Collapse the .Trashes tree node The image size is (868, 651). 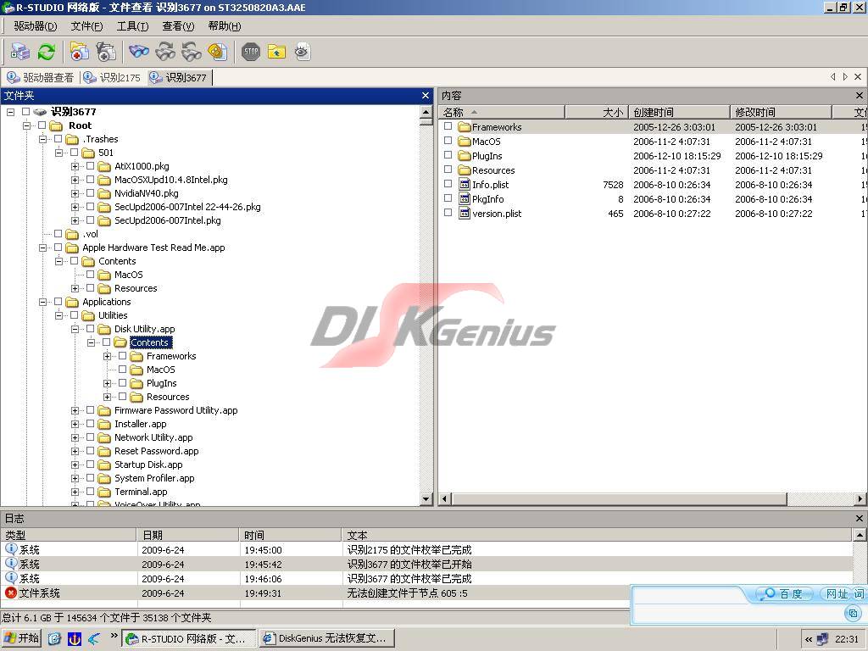(42, 139)
